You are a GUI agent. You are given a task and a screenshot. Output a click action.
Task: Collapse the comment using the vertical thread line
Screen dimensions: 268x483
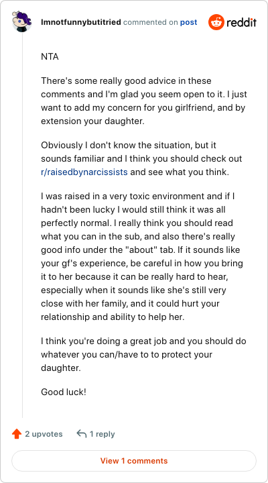pyautogui.click(x=22, y=225)
